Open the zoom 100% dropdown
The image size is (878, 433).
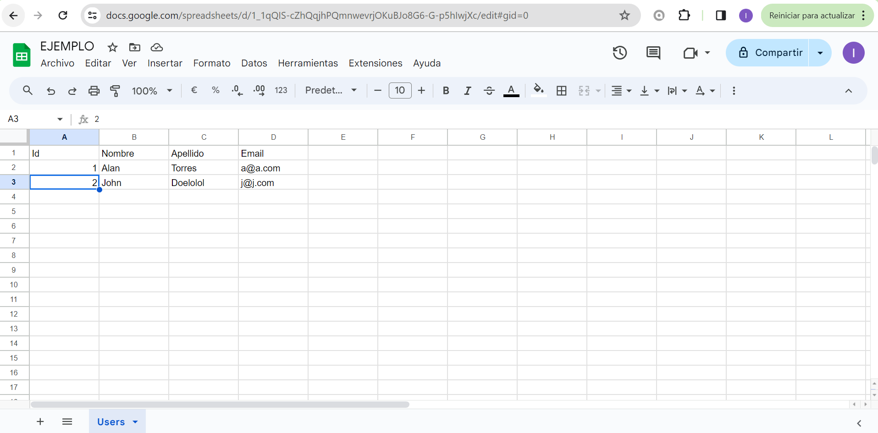click(x=152, y=91)
